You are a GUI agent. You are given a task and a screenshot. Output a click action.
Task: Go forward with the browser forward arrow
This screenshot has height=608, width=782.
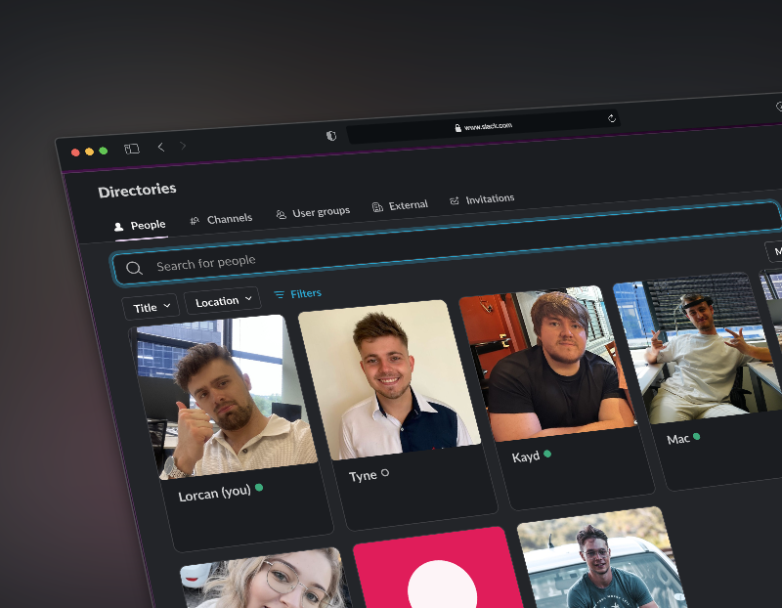tap(183, 146)
